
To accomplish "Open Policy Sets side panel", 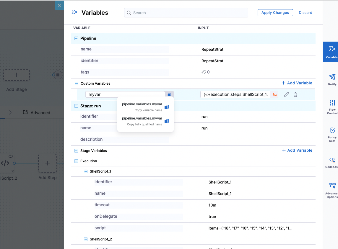I will coord(332,134).
